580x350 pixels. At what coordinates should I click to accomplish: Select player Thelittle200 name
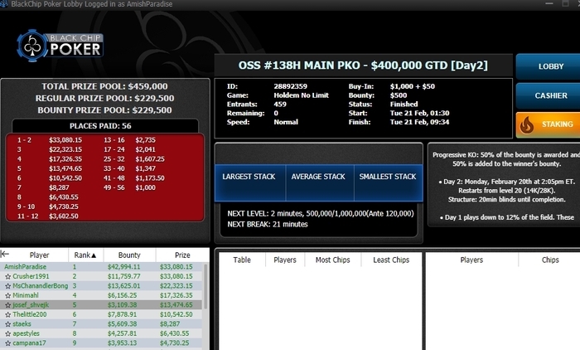[30, 314]
